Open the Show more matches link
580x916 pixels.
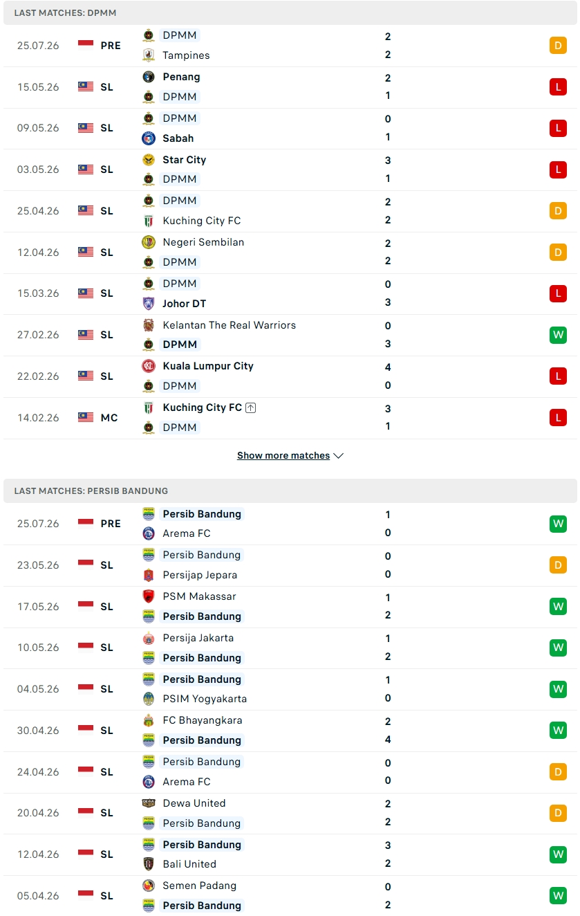[x=283, y=456]
